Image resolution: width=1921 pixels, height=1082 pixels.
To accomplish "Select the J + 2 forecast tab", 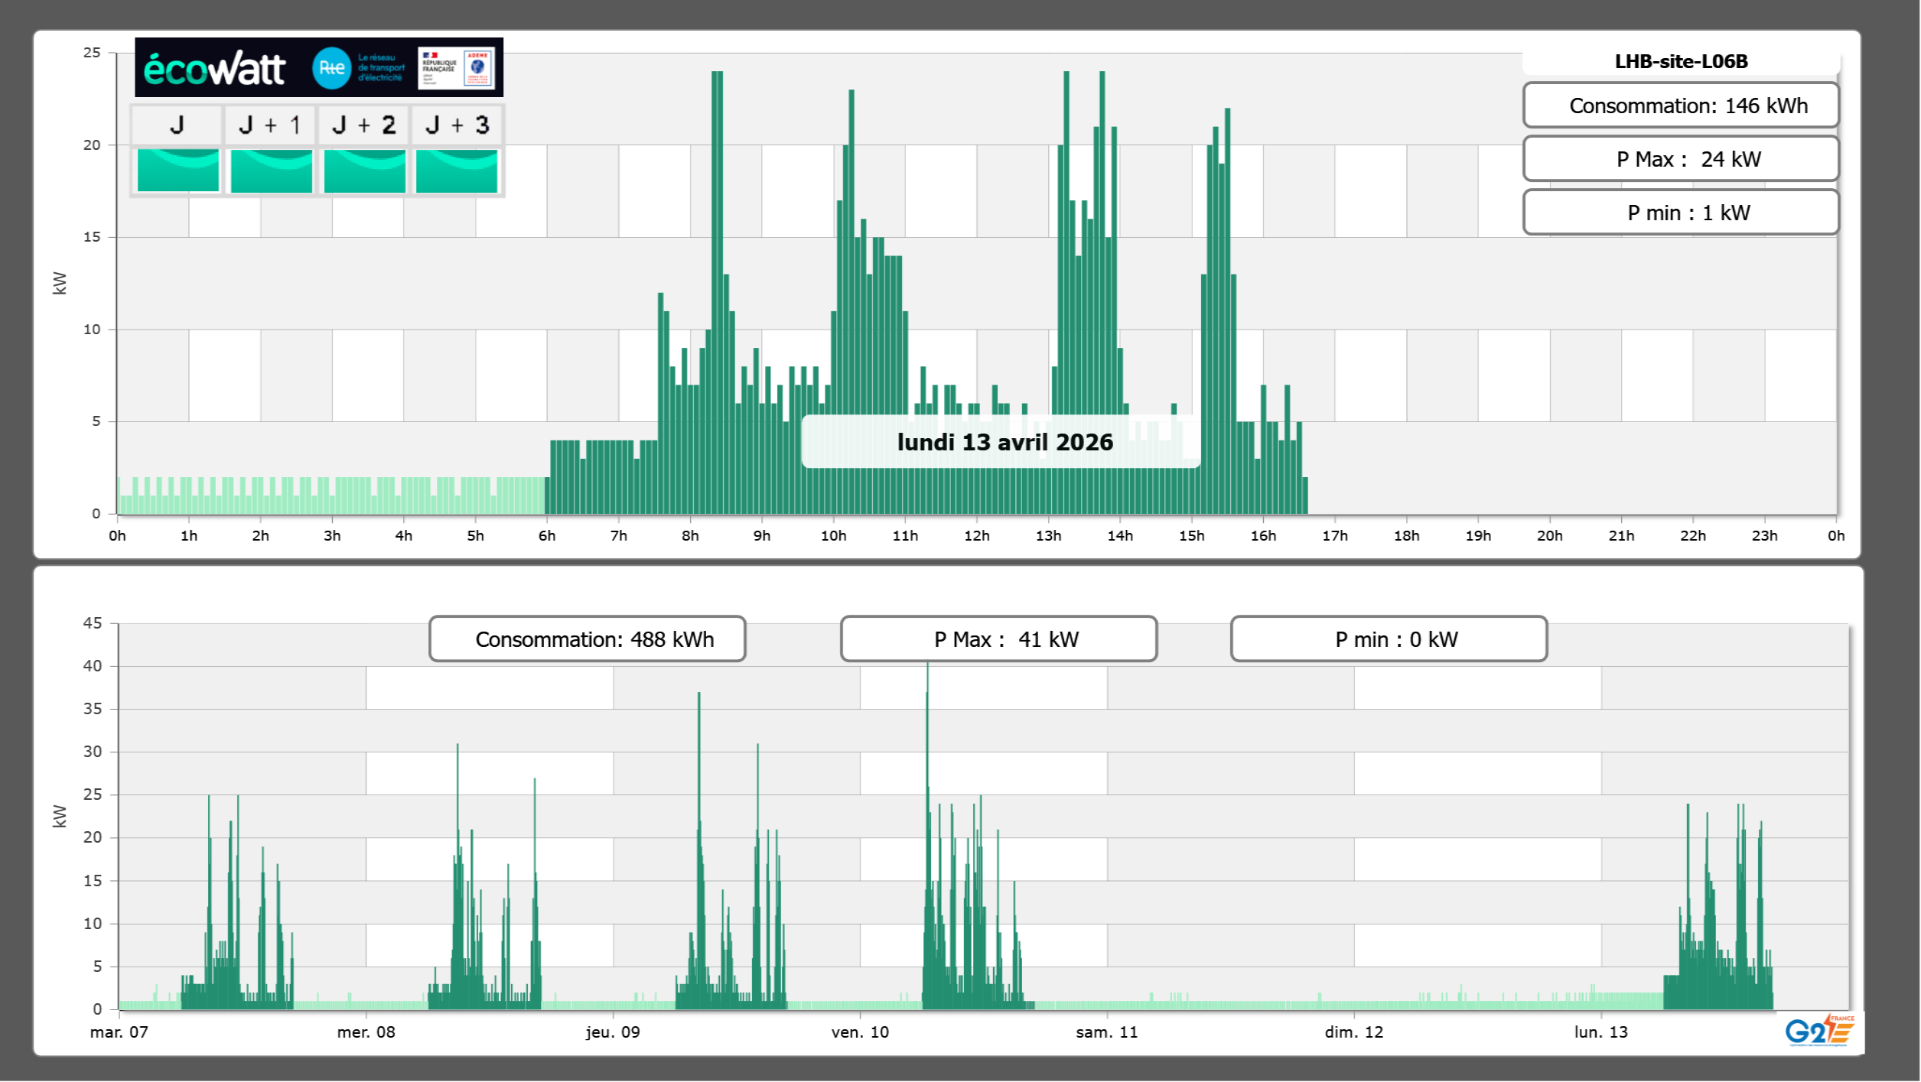I will 364,125.
